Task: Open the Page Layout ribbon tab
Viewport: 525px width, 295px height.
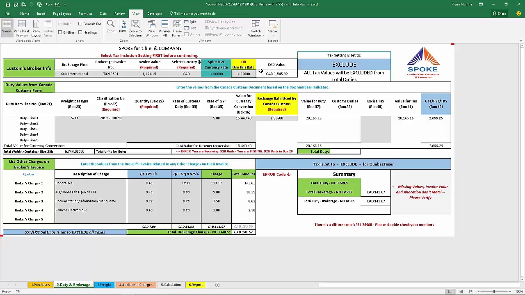Action: [62, 14]
